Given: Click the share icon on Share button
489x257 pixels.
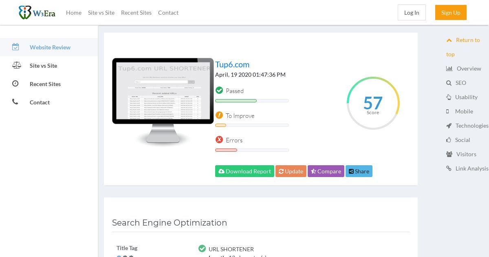Looking at the screenshot, I should 351,171.
